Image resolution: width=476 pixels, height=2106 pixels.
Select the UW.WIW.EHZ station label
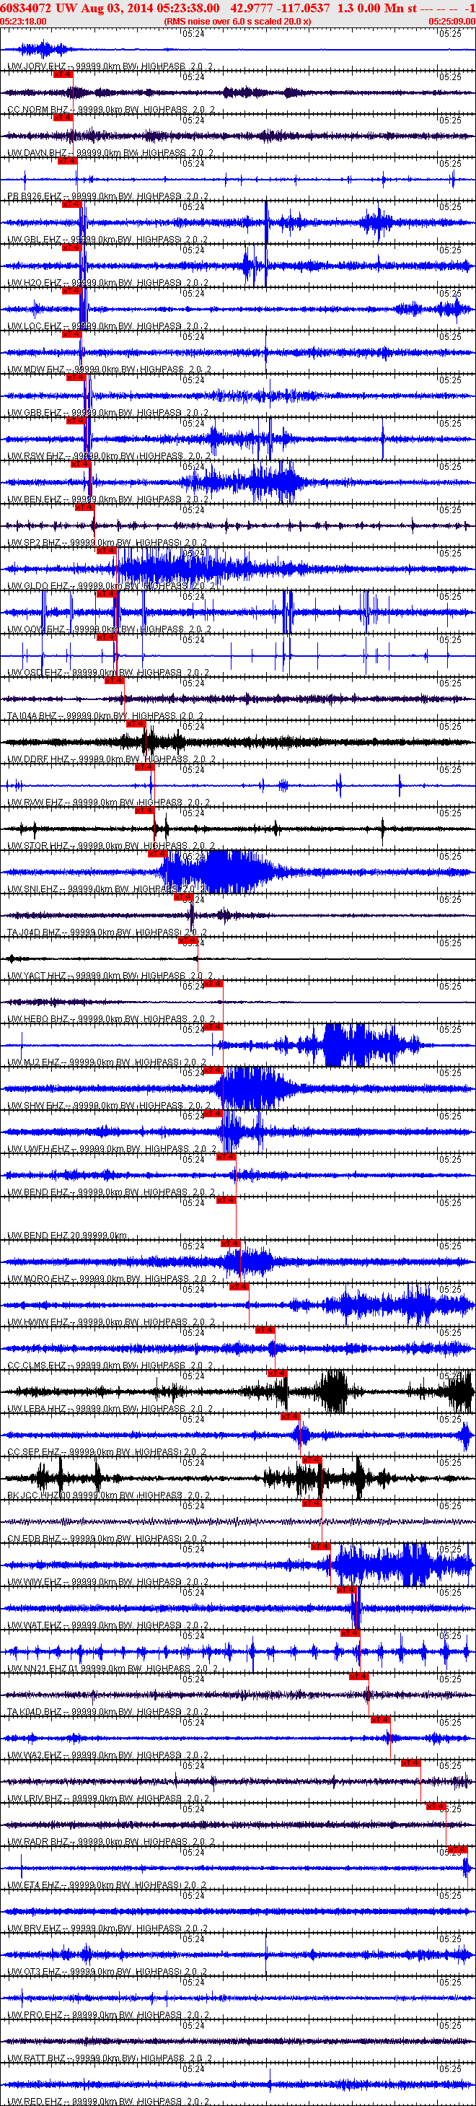35,1583
